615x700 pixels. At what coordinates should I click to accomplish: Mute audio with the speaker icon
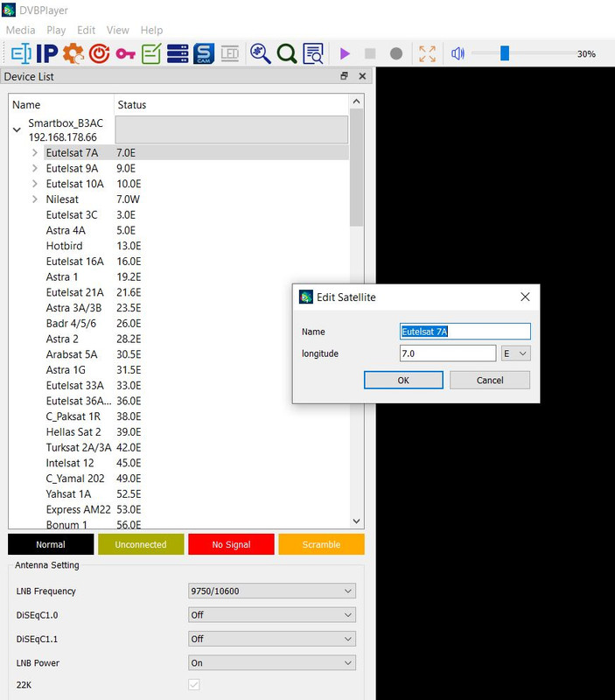458,53
